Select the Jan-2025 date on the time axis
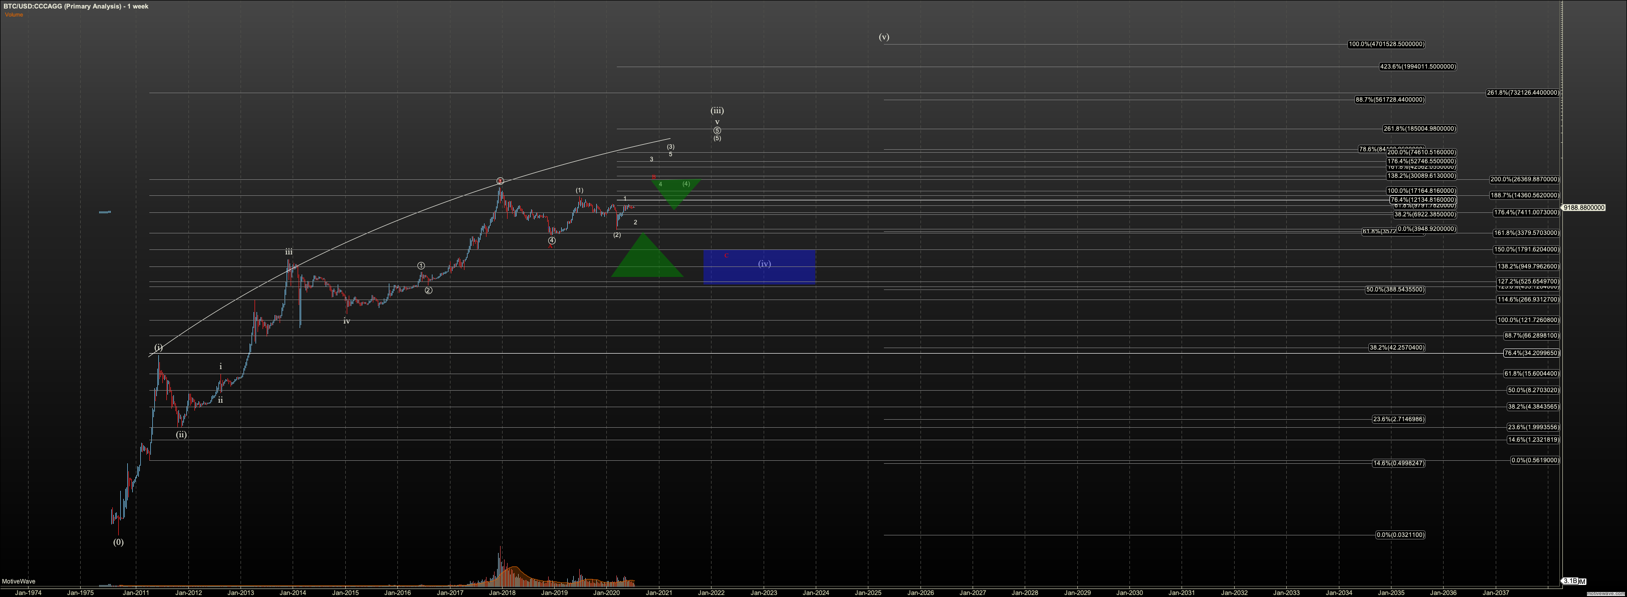This screenshot has width=1627, height=597. (868, 592)
